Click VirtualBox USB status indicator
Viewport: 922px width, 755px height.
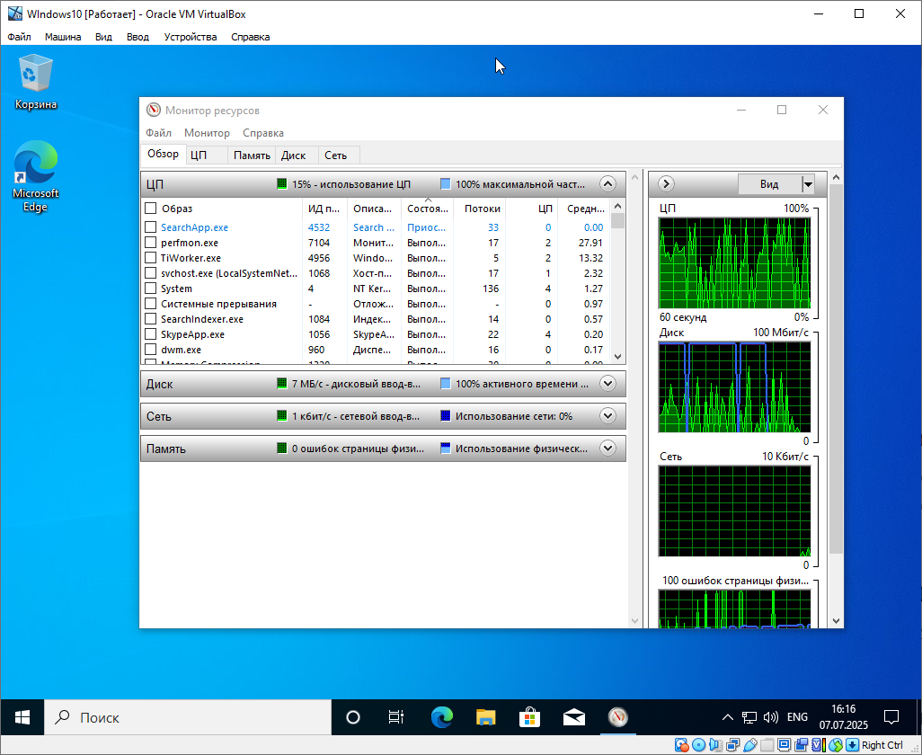(749, 745)
